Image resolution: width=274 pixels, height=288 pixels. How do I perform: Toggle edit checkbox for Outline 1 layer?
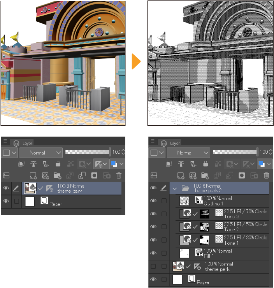click(x=164, y=200)
